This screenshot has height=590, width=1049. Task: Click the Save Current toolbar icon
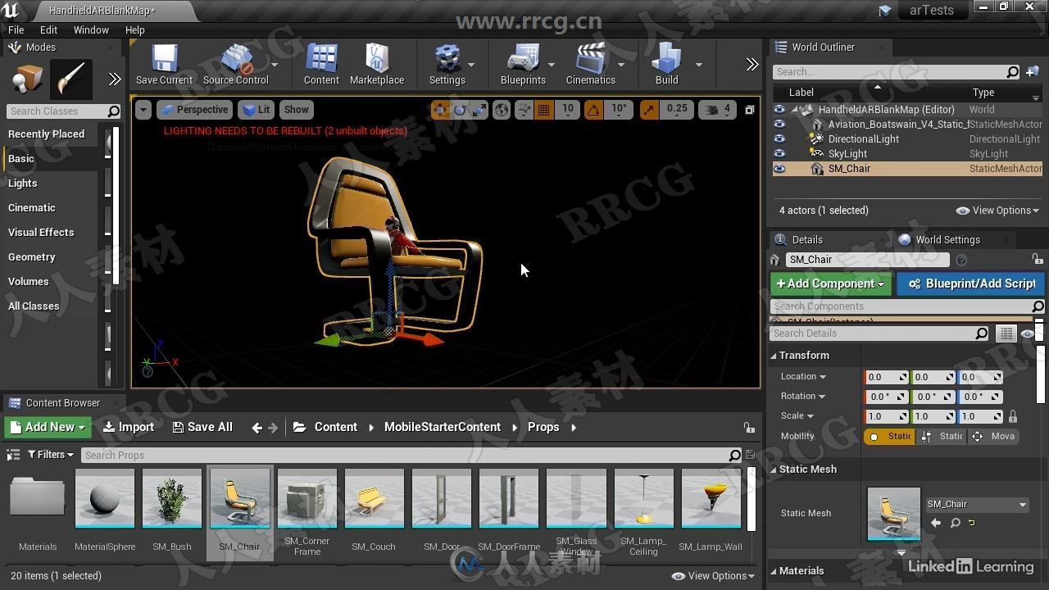click(x=164, y=64)
